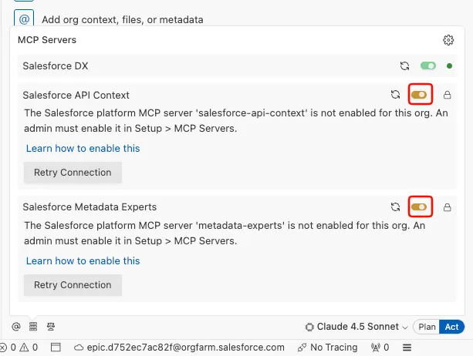This screenshot has height=356, width=473.
Task: Open MCP Servers settings gear
Action: [448, 40]
